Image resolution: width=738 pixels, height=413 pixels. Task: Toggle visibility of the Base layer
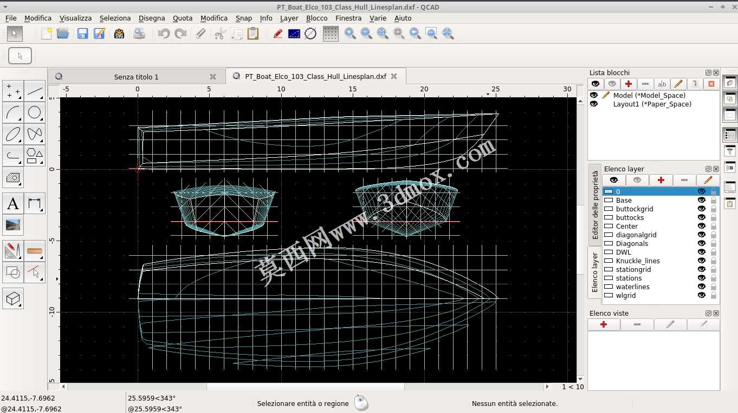(x=702, y=200)
